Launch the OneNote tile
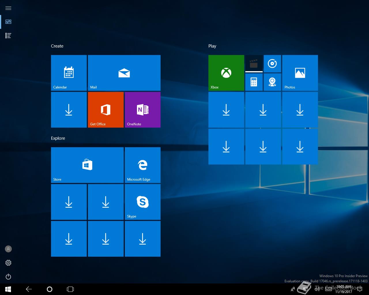Viewport: 369px width, 295px height. 143,110
